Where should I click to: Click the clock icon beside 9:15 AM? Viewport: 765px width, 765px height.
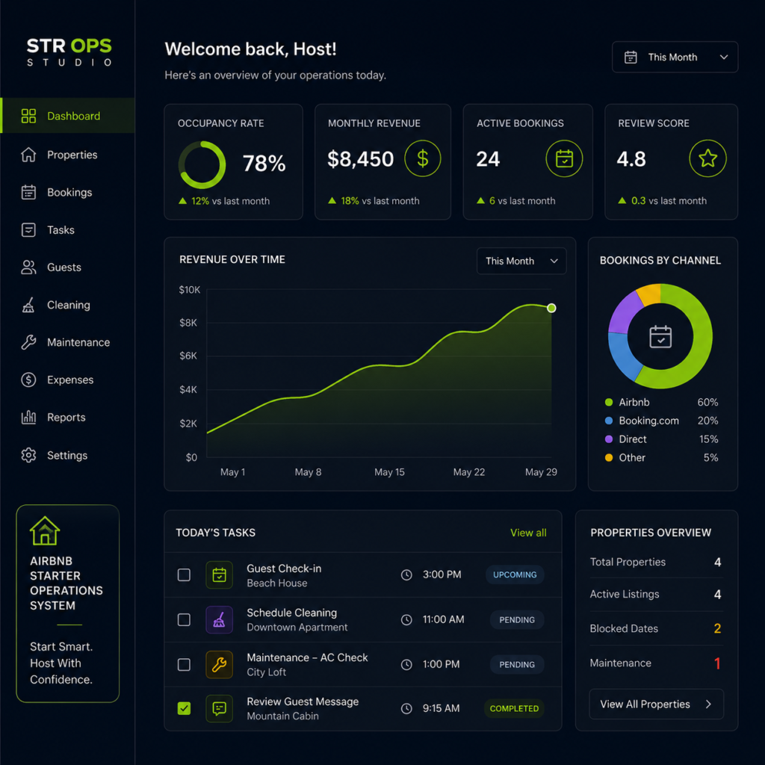point(406,708)
